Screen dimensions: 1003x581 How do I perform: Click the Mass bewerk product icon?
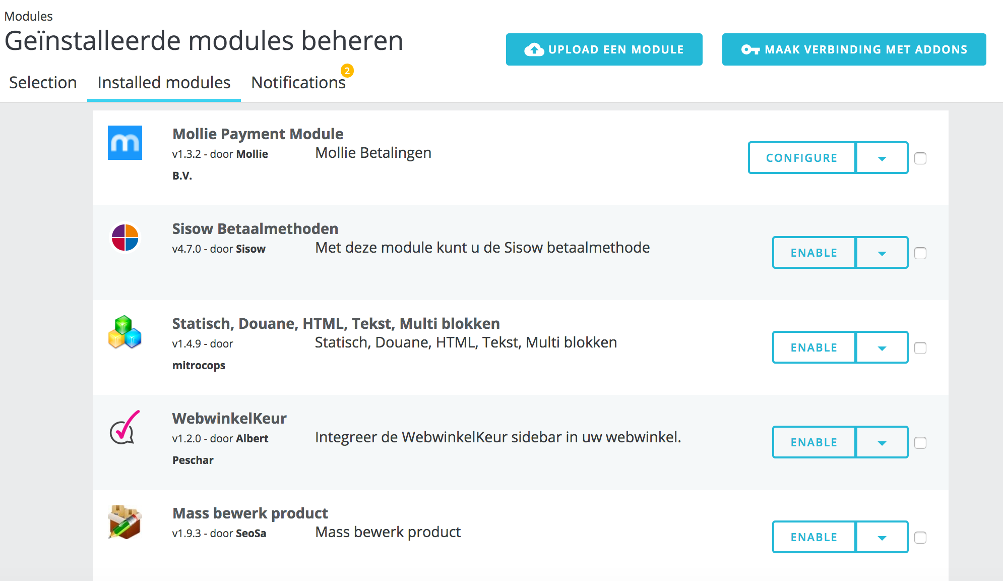(125, 522)
